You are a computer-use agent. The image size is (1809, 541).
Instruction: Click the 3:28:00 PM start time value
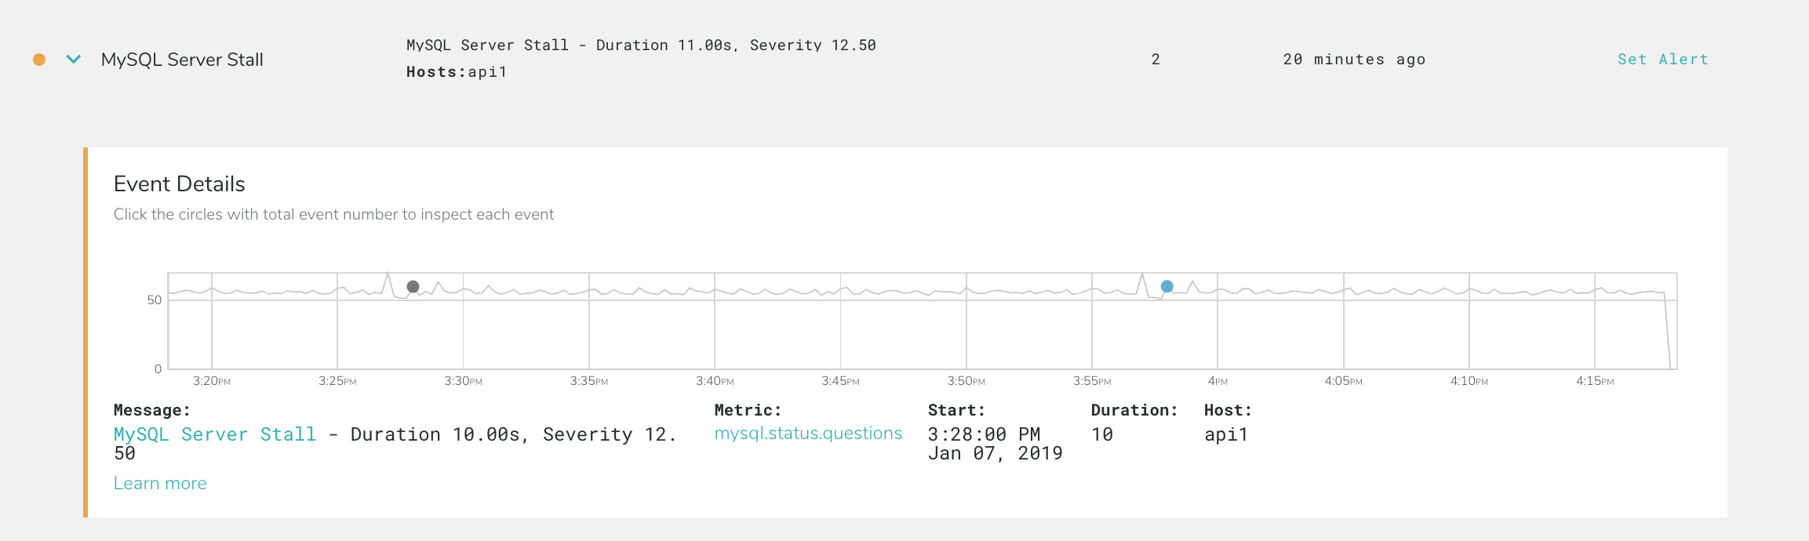point(984,434)
